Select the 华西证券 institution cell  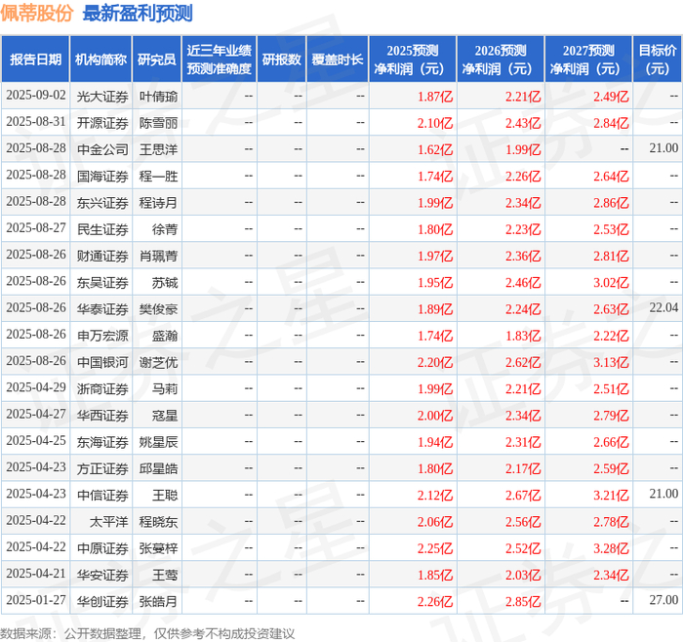tap(102, 415)
